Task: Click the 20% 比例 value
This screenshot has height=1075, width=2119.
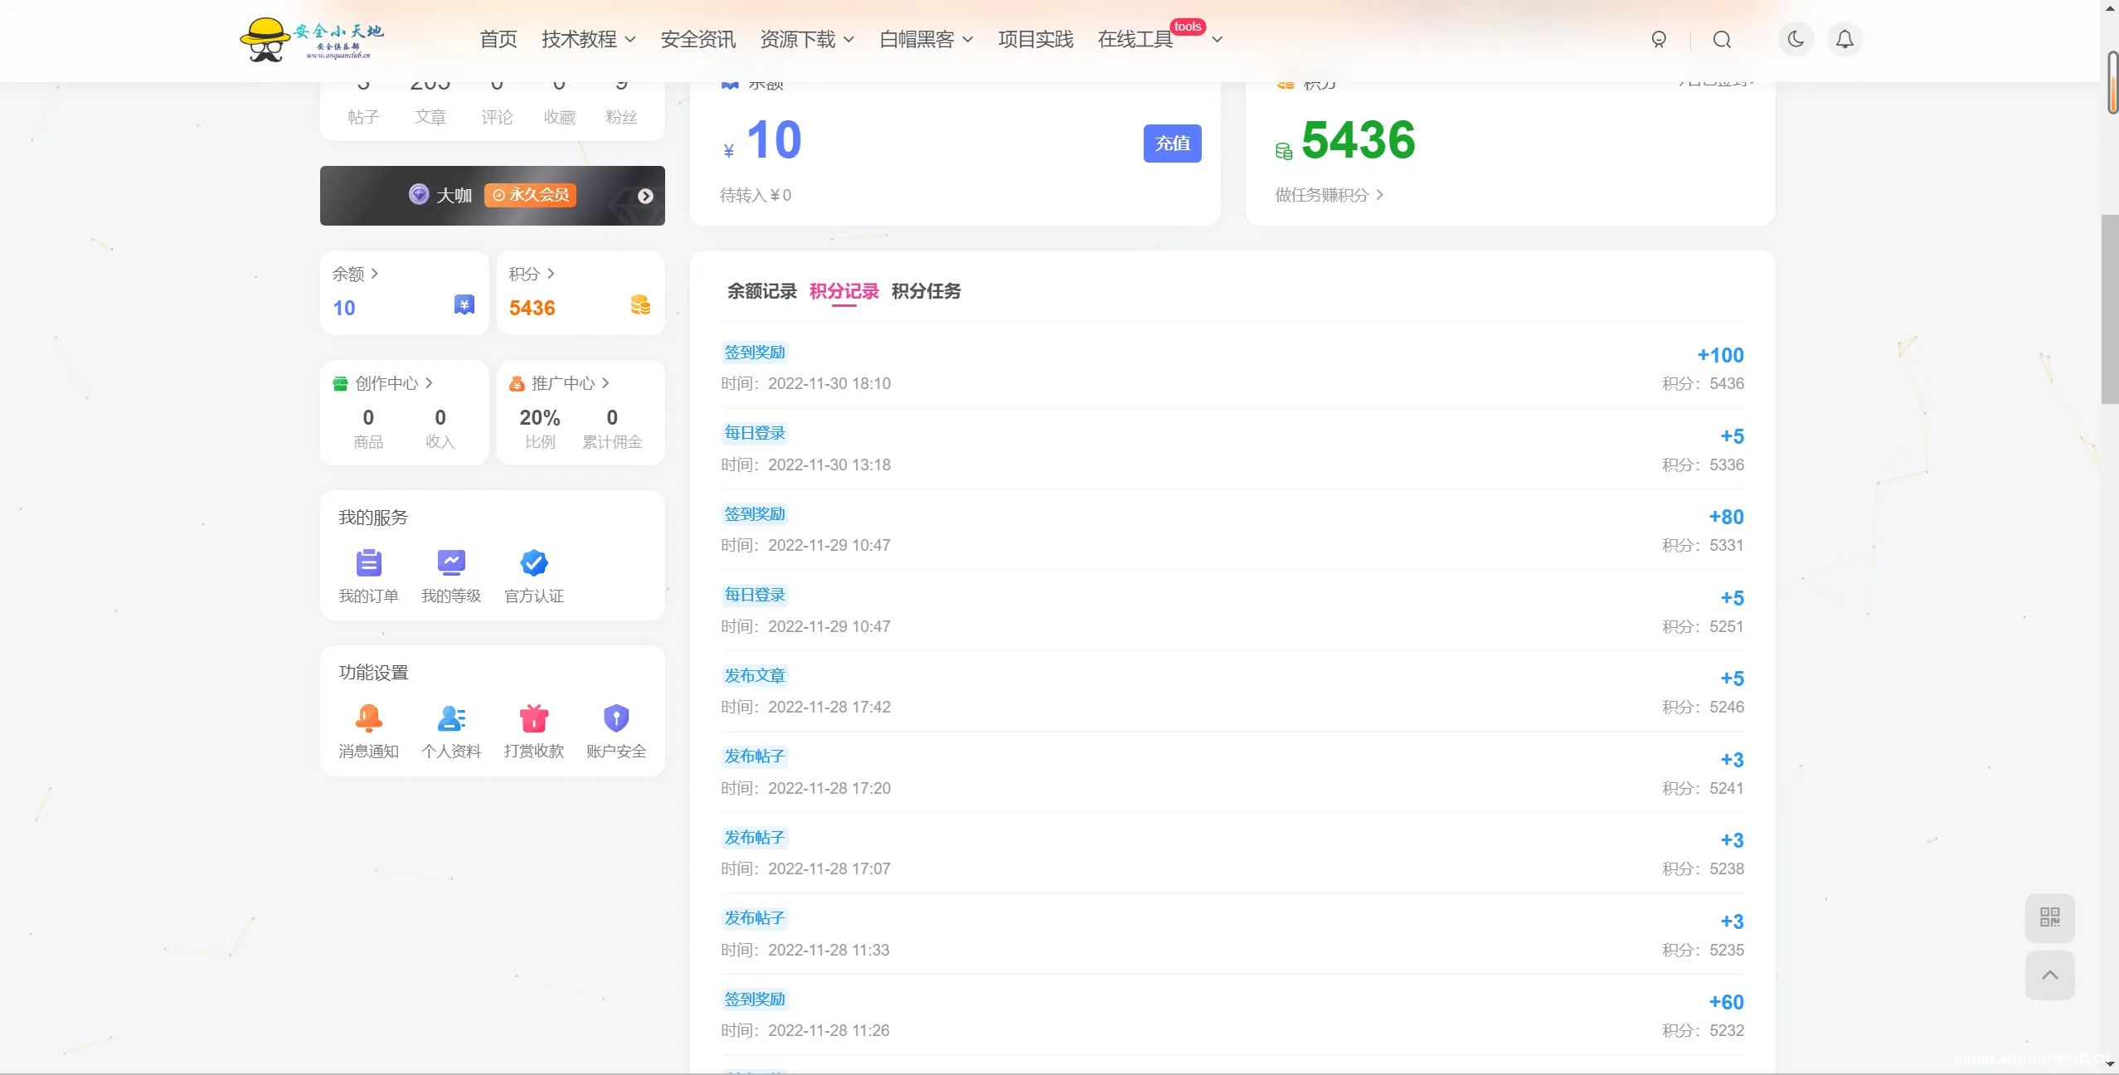Action: pos(540,417)
